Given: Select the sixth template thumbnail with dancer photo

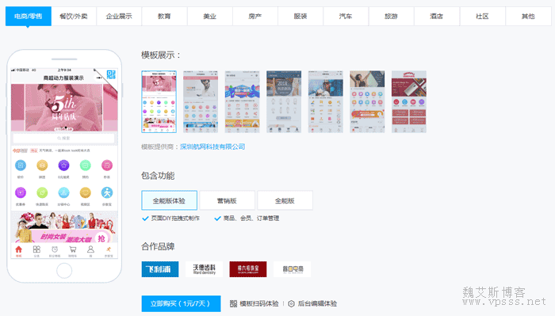Looking at the screenshot, I should [367, 102].
